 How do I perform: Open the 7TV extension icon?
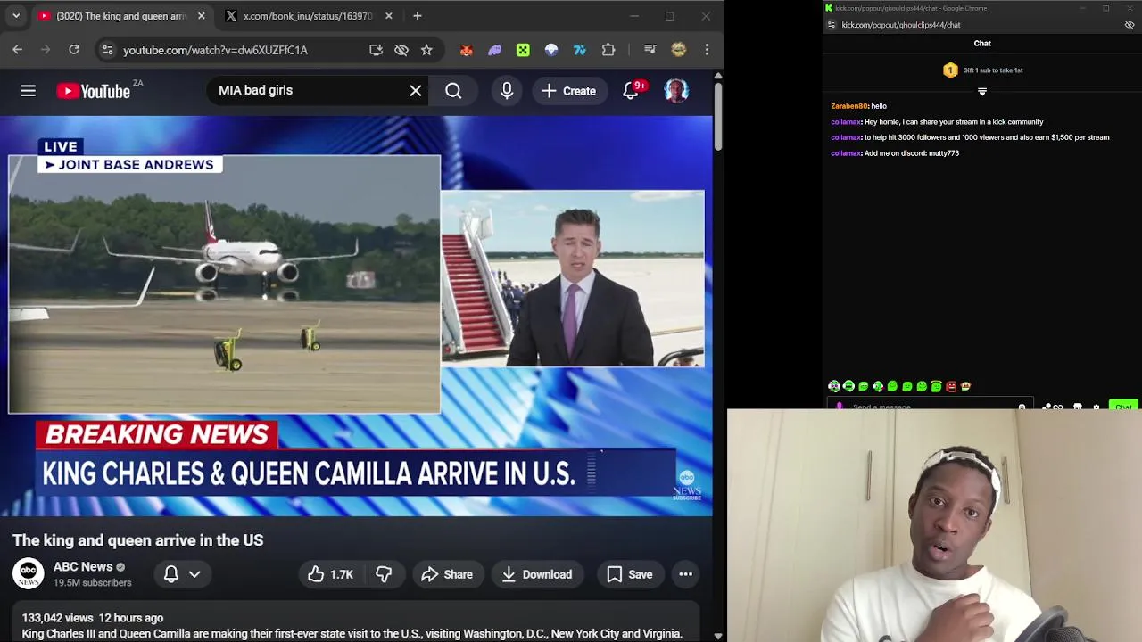580,50
